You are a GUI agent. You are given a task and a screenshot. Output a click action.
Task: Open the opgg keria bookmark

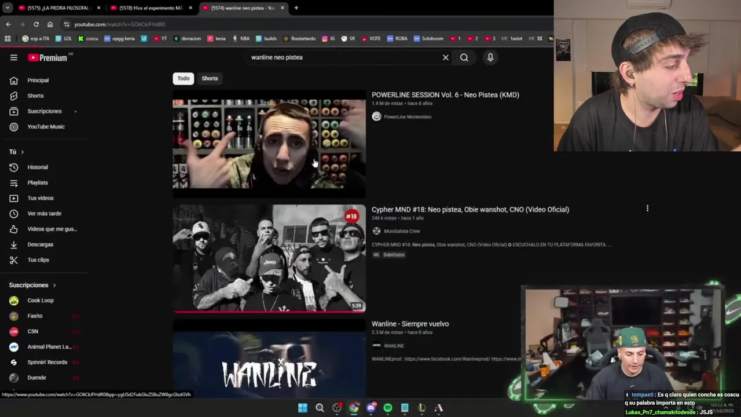click(119, 39)
